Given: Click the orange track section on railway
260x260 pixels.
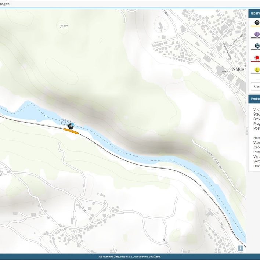Looking at the screenshot, I should tap(71, 131).
